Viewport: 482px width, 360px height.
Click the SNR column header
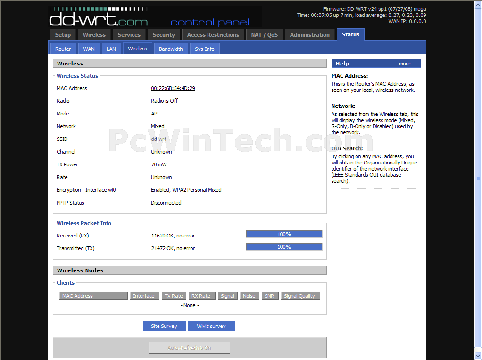270,296
